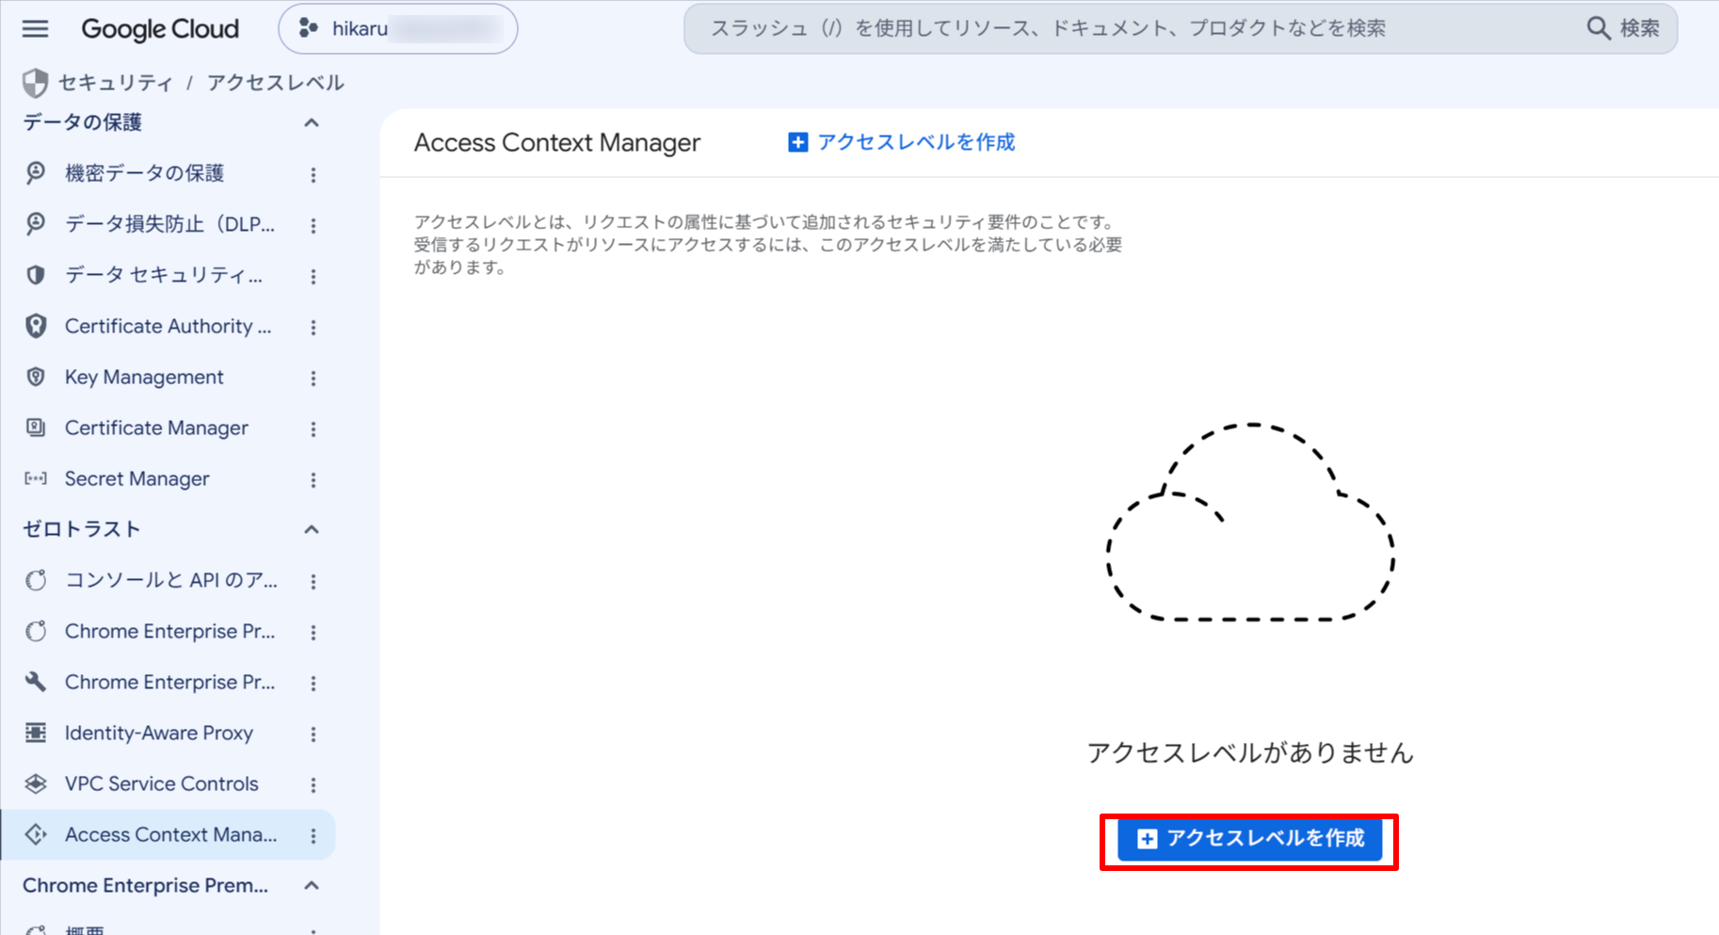Click the Access Context Manager page title
Image resolution: width=1719 pixels, height=935 pixels.
[557, 142]
